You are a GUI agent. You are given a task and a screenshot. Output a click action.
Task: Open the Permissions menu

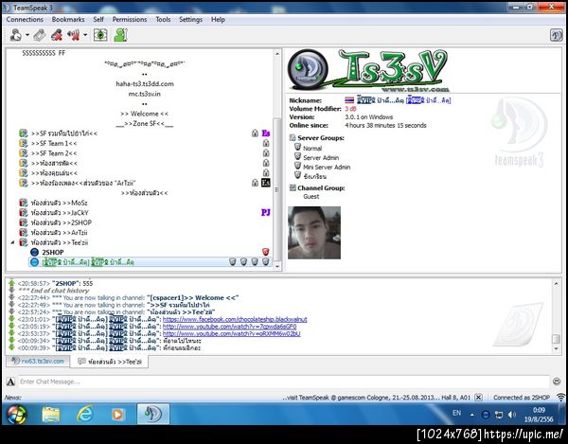pos(130,20)
